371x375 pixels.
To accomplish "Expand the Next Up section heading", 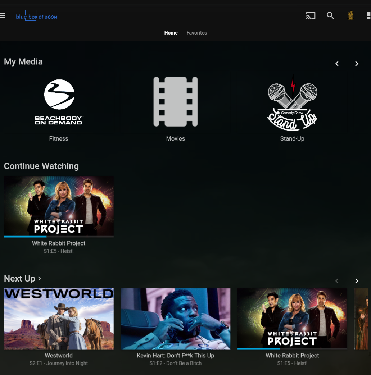I will 23,279.
